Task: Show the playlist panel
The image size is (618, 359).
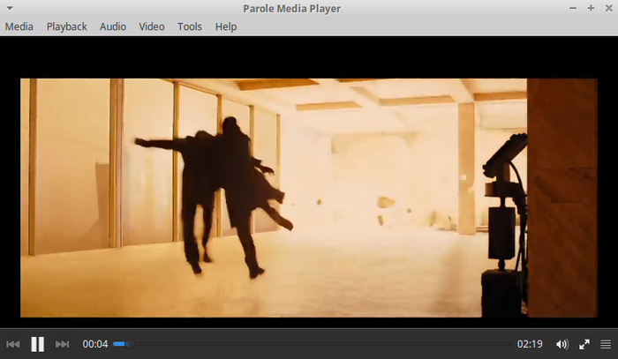Action: tap(606, 344)
